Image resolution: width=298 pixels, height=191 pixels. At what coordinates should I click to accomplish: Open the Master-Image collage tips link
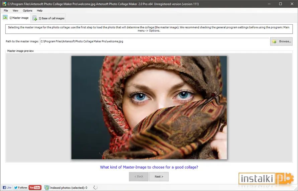click(x=149, y=167)
